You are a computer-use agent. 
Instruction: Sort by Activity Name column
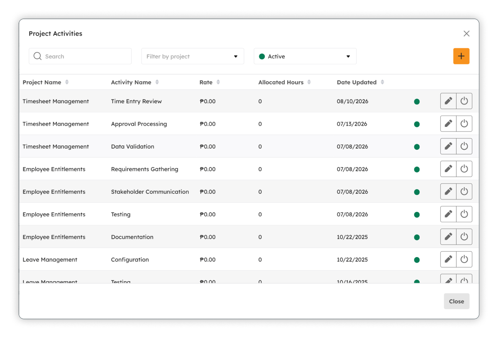tap(157, 82)
